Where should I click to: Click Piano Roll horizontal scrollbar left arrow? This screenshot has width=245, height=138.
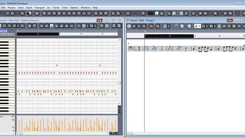point(18,133)
